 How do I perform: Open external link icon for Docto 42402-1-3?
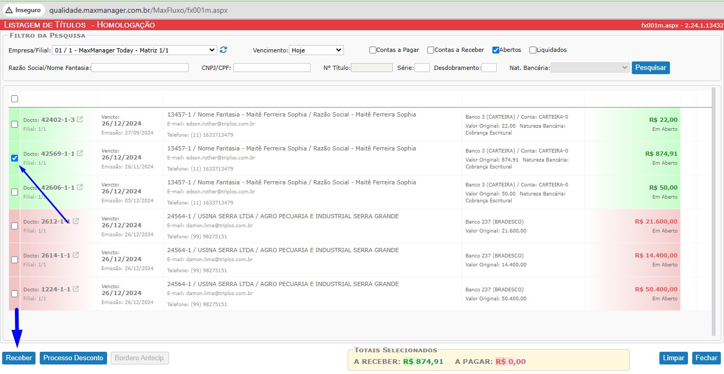tap(80, 120)
